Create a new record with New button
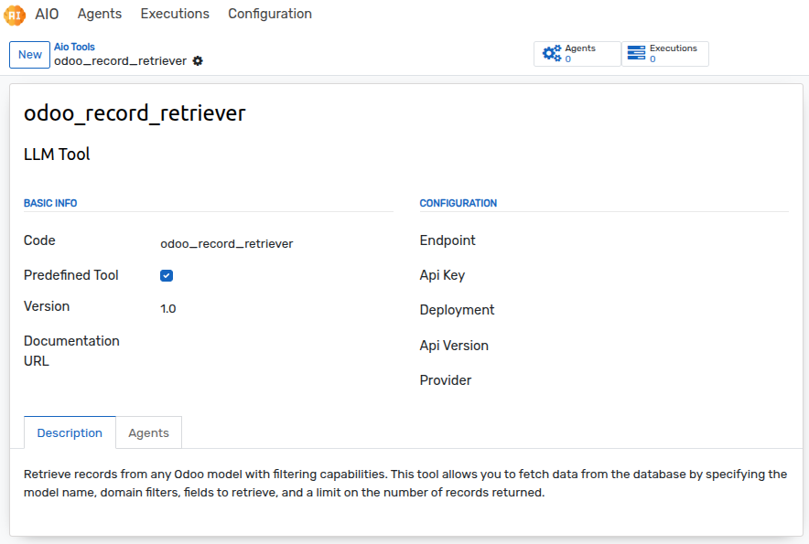The height and width of the screenshot is (544, 809). [29, 55]
